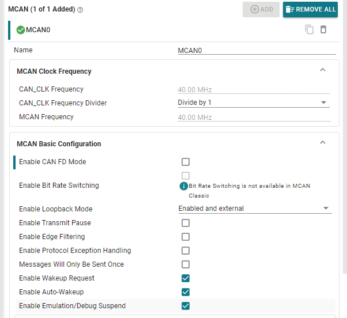Viewport: 347px width, 318px height.
Task: Toggle Enable Transmit Pause checkbox
Action: (186, 223)
